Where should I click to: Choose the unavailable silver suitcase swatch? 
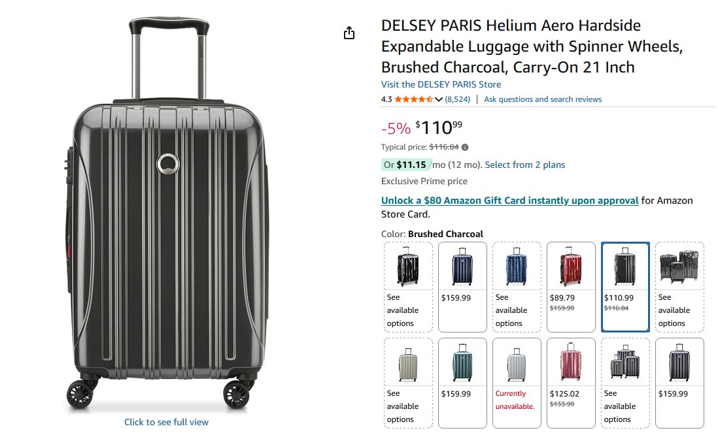(x=517, y=383)
